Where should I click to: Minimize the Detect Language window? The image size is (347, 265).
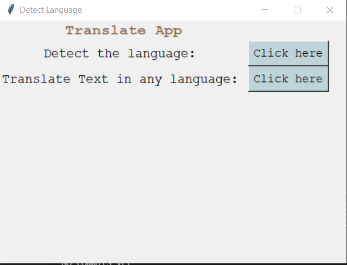pyautogui.click(x=265, y=10)
